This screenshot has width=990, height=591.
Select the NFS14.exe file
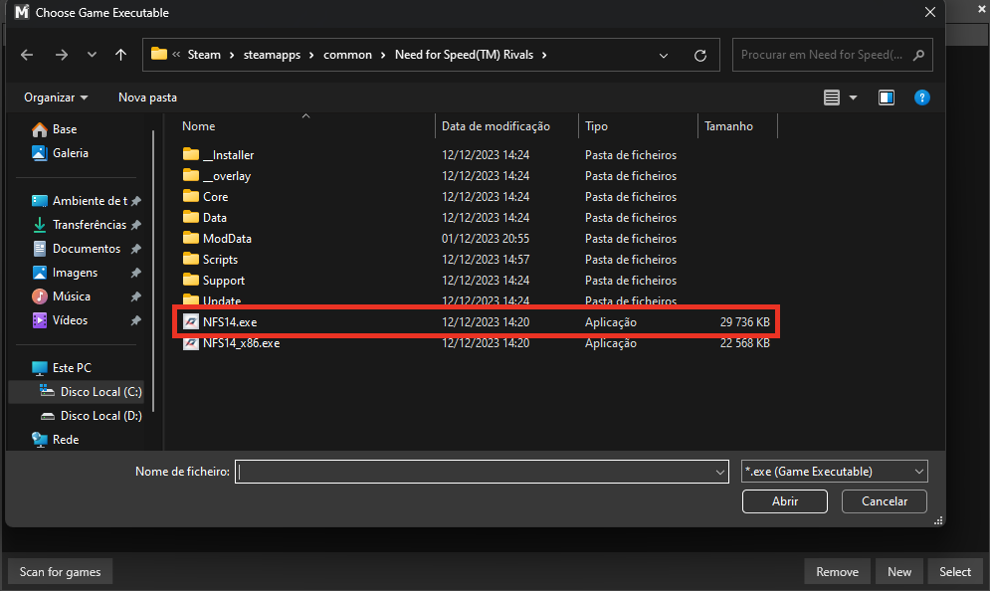(476, 322)
